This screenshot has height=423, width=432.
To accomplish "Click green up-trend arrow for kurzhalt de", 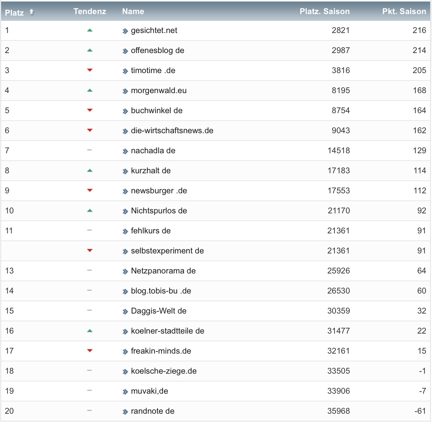I will coord(89,170).
